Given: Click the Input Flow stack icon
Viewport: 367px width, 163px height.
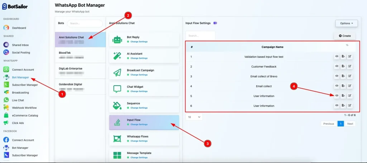Looking at the screenshot, I should pos(117,122).
